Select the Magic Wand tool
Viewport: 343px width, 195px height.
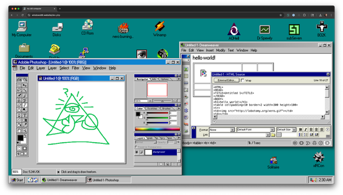click(x=25, y=90)
